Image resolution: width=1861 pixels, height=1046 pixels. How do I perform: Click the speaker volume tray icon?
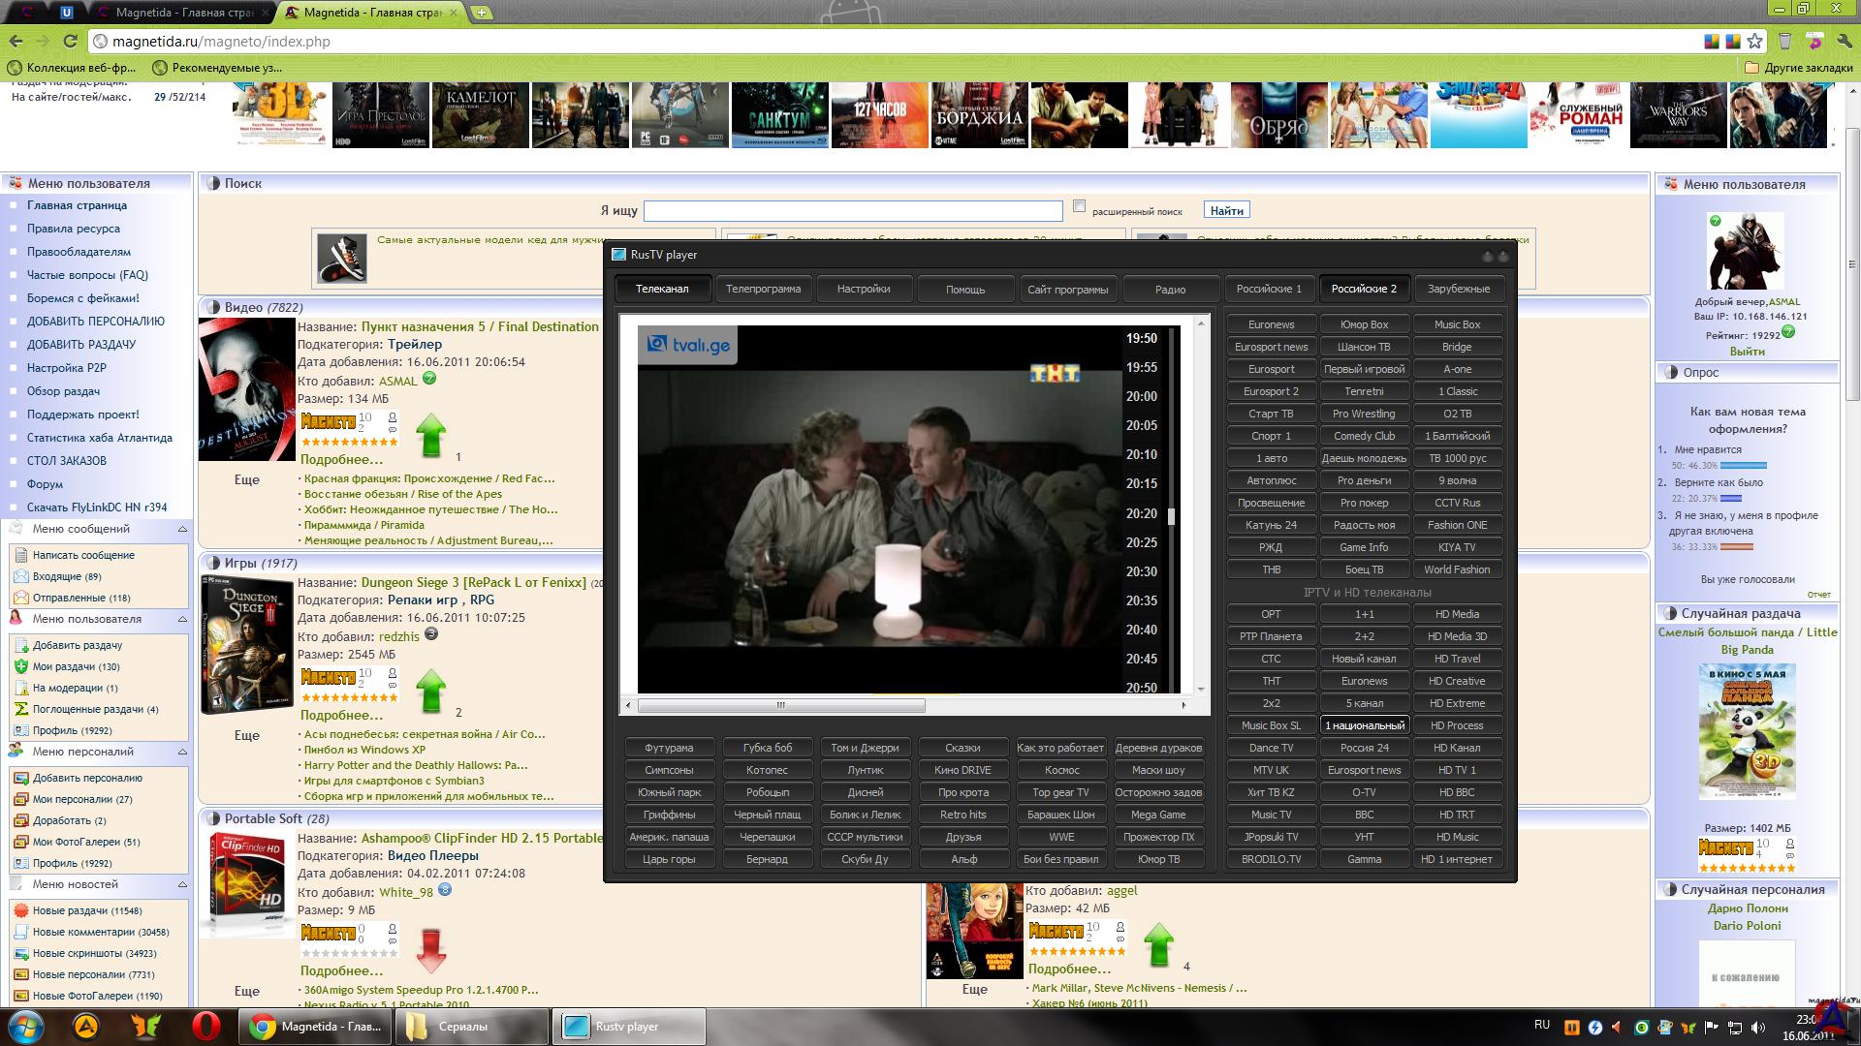point(1757,1027)
